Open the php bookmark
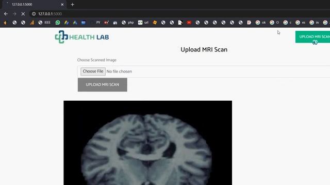The width and height of the screenshot is (330, 185). [128, 23]
